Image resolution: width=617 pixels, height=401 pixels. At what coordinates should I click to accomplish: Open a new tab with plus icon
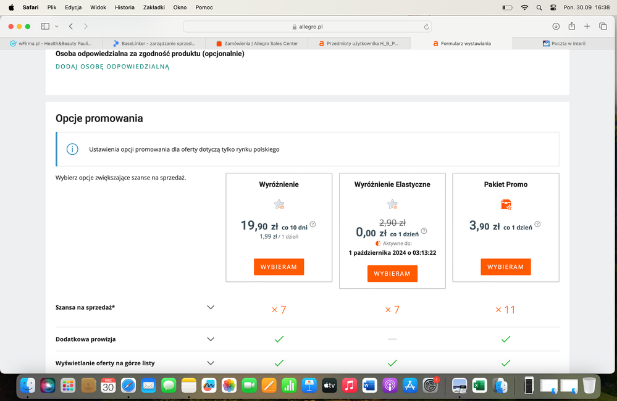587,27
